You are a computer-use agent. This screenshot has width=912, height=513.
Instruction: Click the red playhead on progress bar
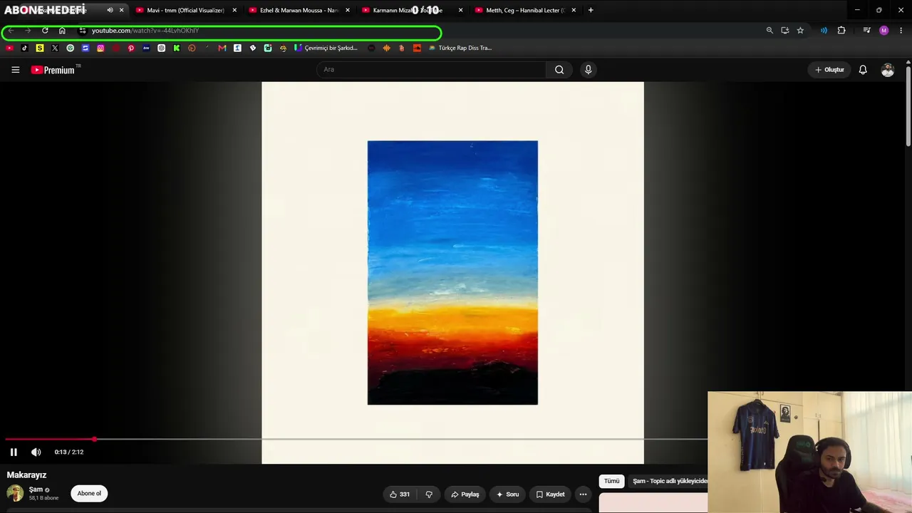tap(94, 439)
